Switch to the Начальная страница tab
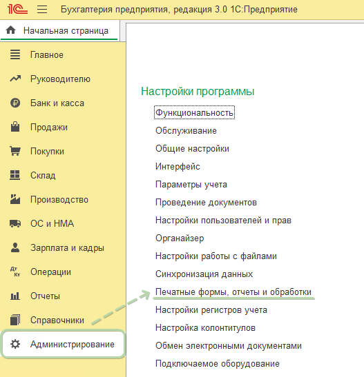This screenshot has width=364, height=377. click(59, 30)
